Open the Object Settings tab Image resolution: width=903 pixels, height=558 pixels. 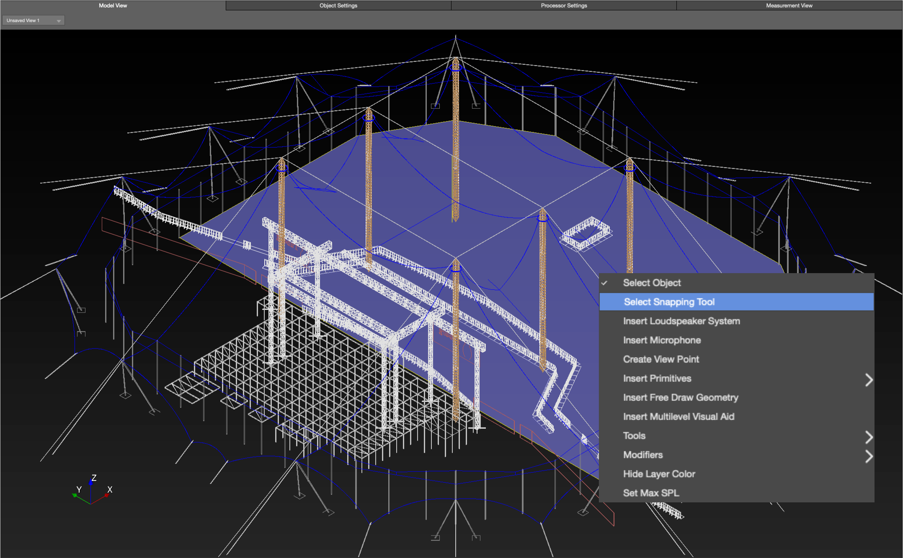pos(338,5)
